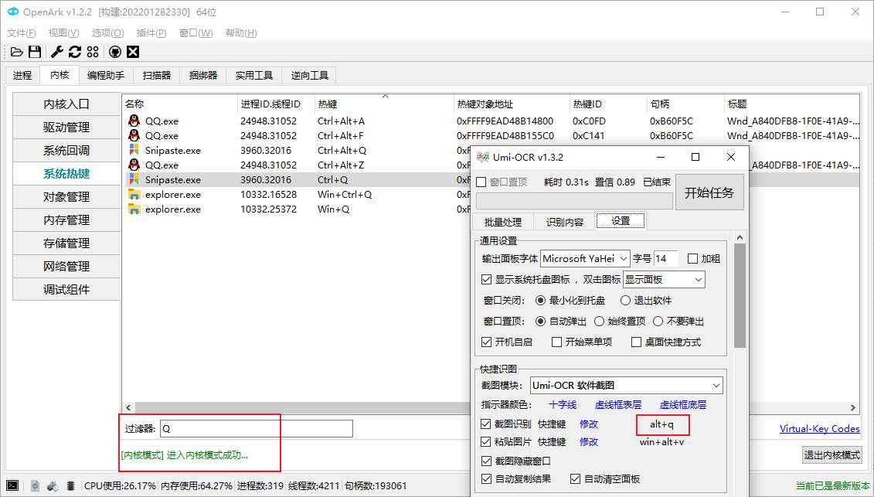Toggle the 自动清空面板 checkbox
The image size is (874, 497).
(x=575, y=478)
